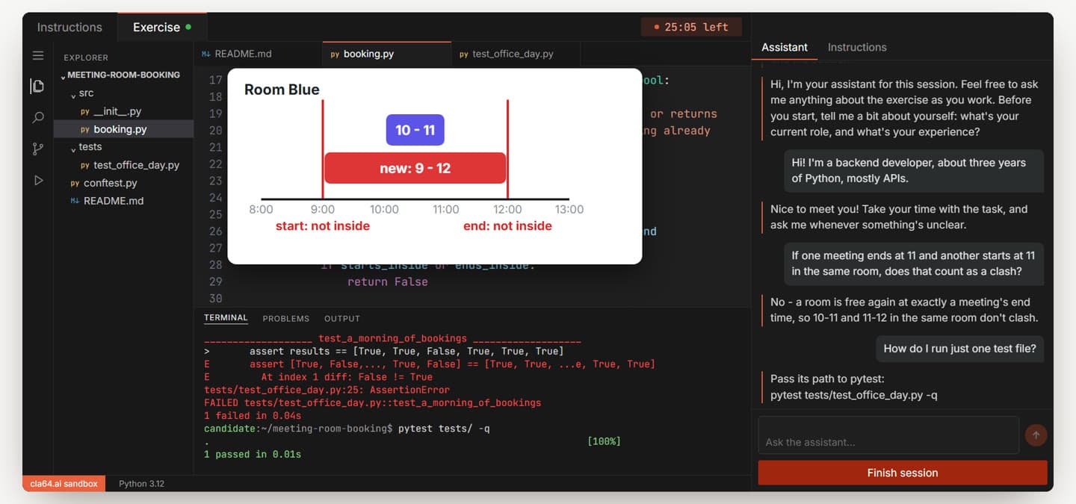
Task: Open the hamburger menu in the activity bar
Action: point(38,56)
